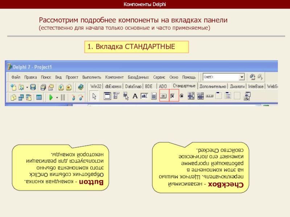The width and height of the screenshot is (290, 217).
Task: Select the Label component icon
Action: coord(135,96)
